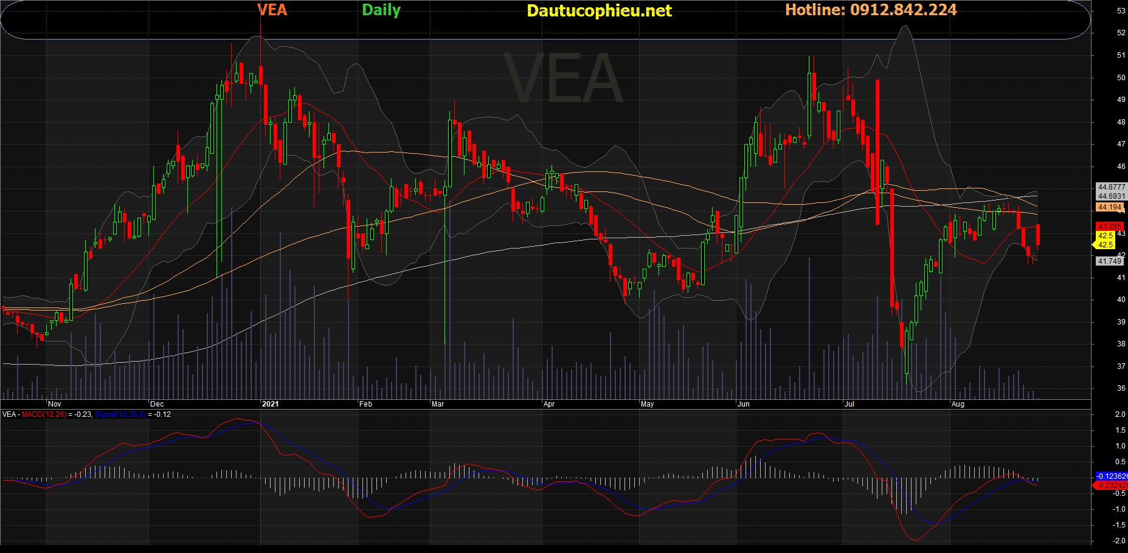Click the 2021 year marker on time axis
1128x553 pixels.
pos(270,404)
